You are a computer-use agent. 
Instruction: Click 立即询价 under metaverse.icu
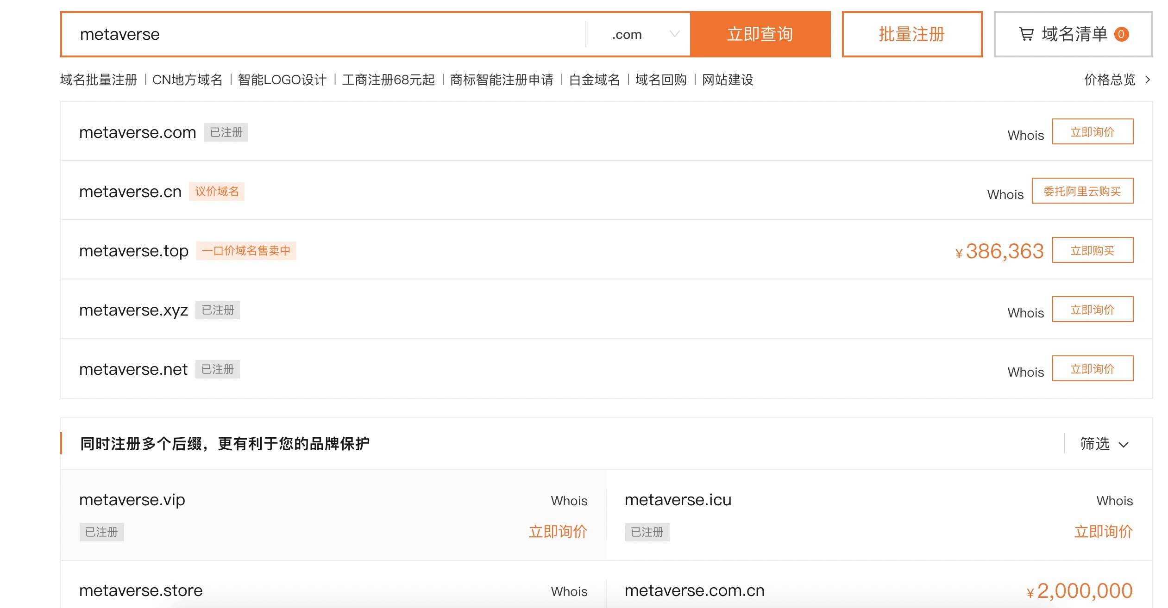(1103, 532)
